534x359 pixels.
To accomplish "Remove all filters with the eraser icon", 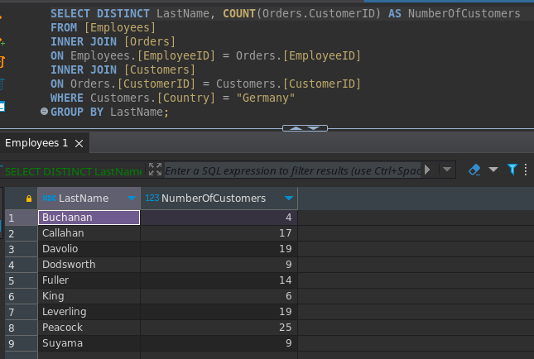I will 474,170.
